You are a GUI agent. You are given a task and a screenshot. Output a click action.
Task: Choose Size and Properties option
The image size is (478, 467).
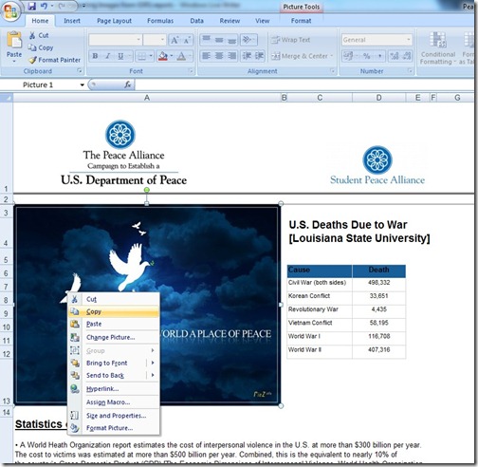click(x=114, y=416)
